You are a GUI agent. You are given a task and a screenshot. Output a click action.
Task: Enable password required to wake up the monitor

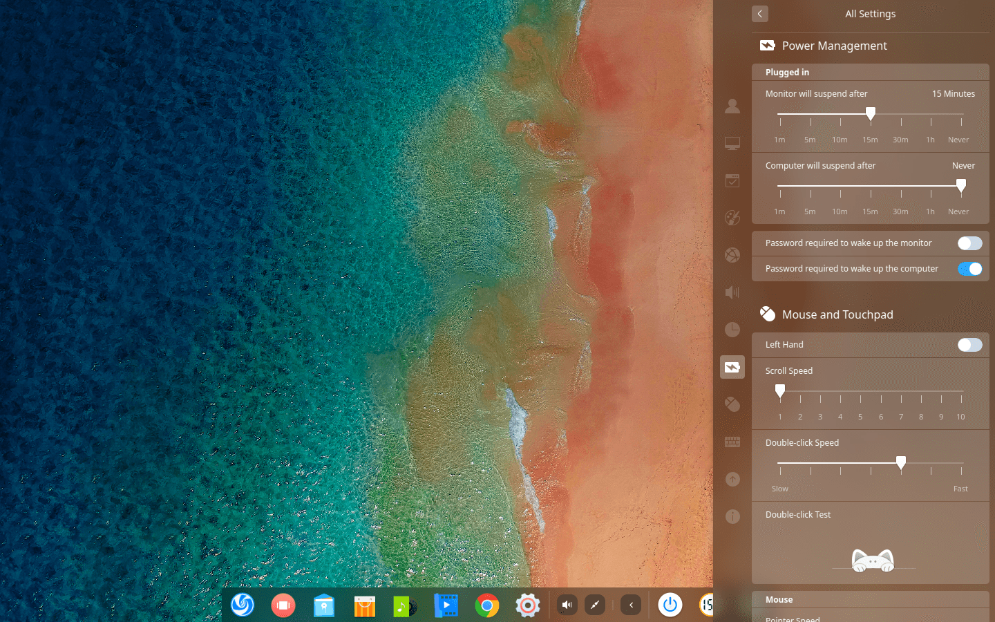pos(969,243)
